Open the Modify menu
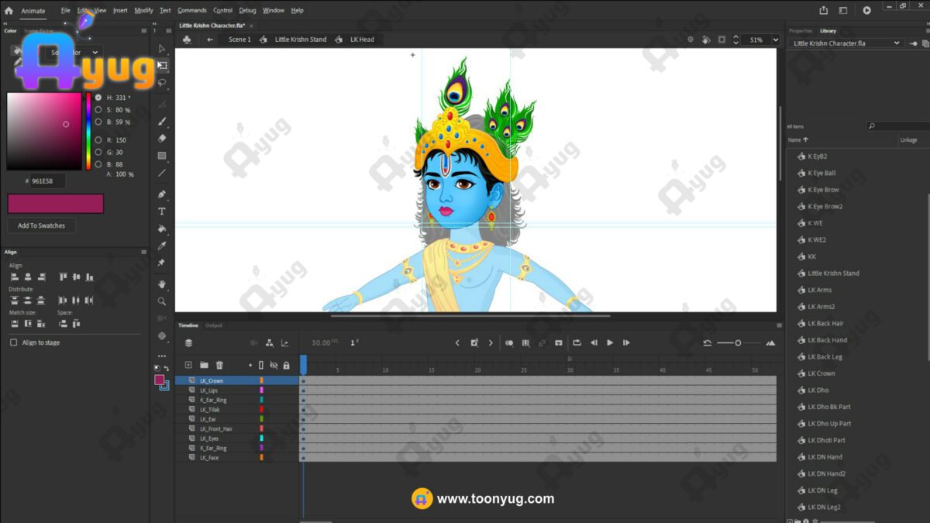 click(143, 11)
